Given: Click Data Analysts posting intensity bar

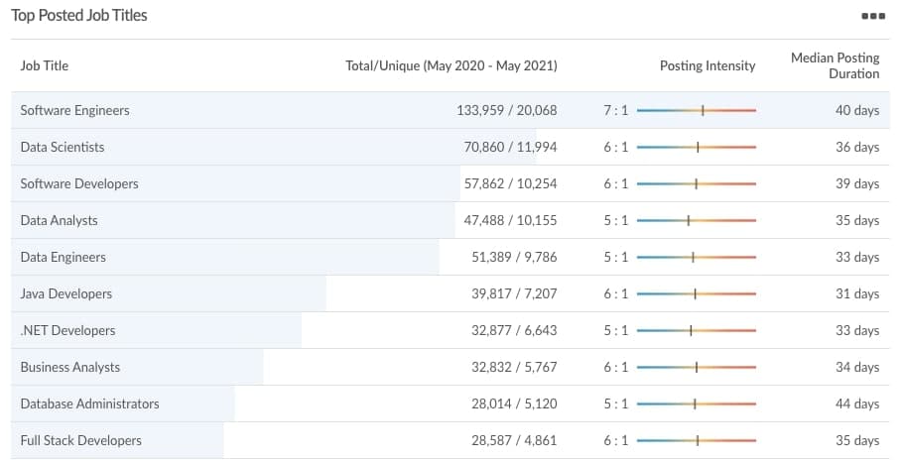Looking at the screenshot, I should [x=697, y=220].
